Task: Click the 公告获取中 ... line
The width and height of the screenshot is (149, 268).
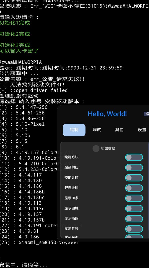Action: [19, 73]
